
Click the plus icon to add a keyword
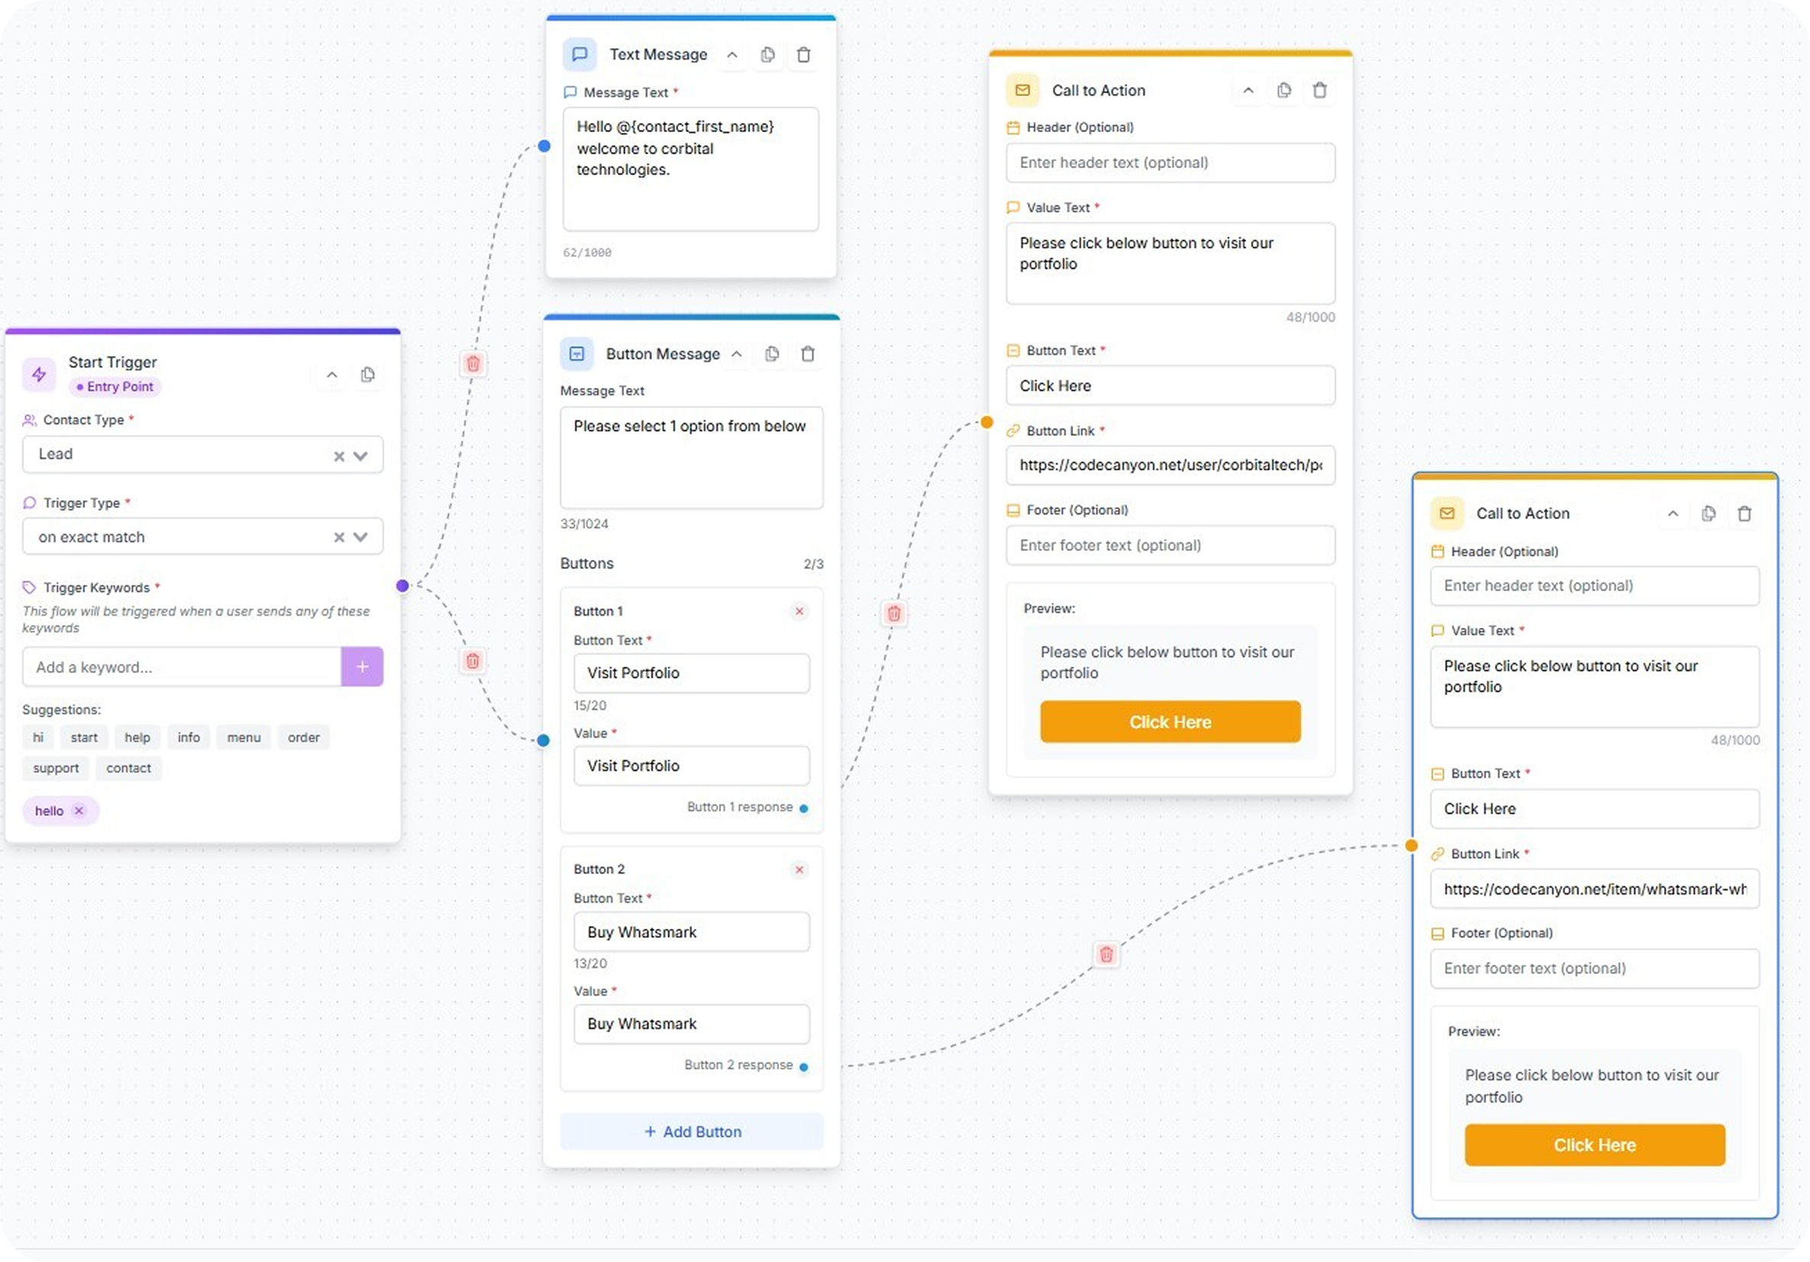[362, 666]
